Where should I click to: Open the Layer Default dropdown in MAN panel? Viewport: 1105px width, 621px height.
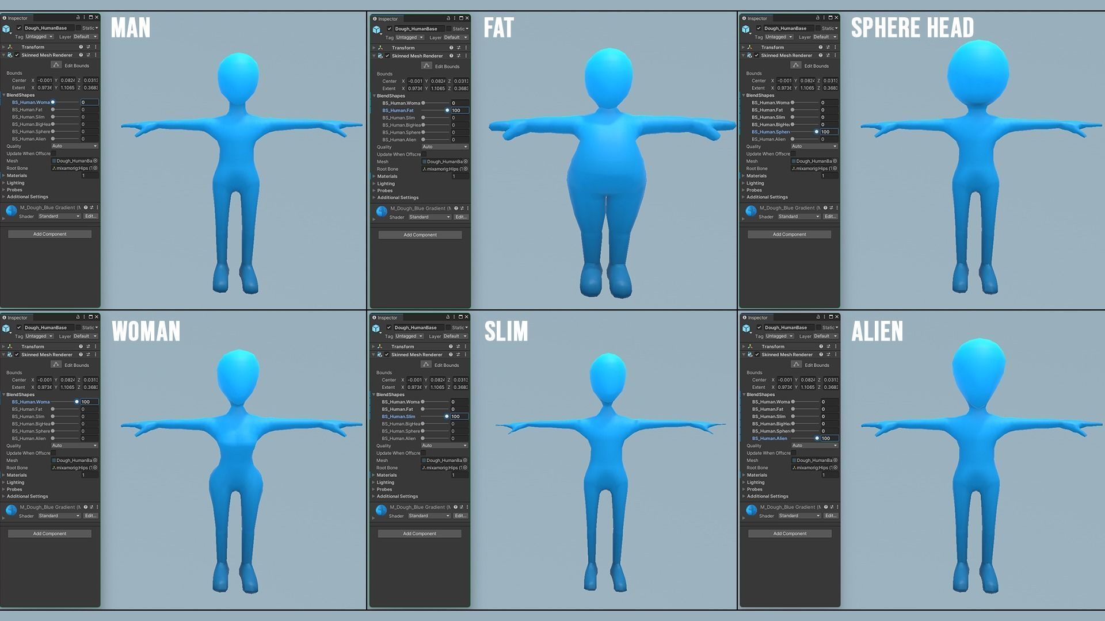tap(85, 37)
